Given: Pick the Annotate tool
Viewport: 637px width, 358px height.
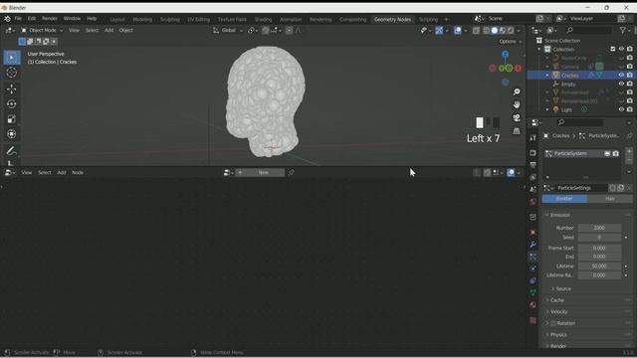Looking at the screenshot, I should [x=11, y=151].
